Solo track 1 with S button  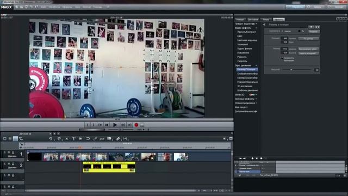click(5, 152)
